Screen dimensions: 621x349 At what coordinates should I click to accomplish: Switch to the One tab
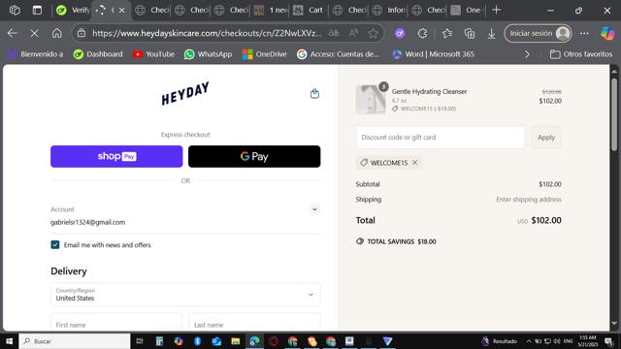coord(467,10)
